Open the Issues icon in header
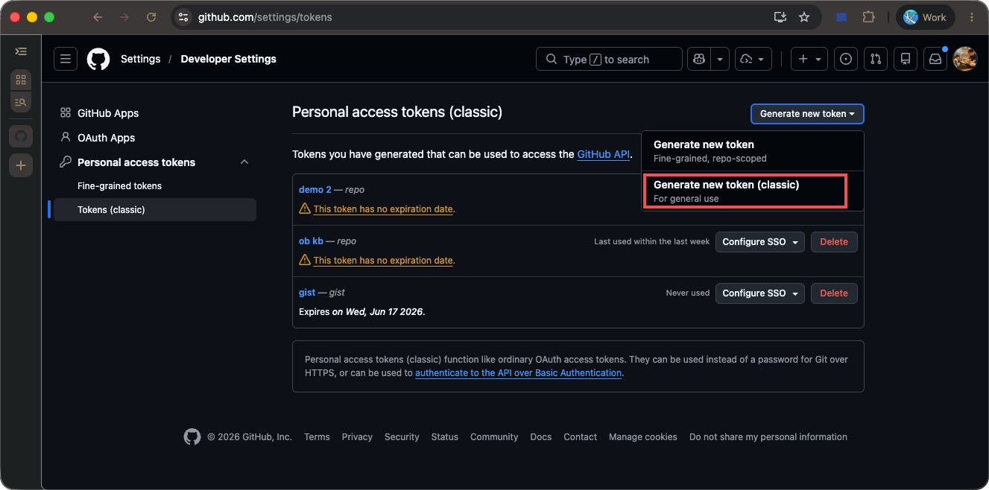 (x=845, y=59)
